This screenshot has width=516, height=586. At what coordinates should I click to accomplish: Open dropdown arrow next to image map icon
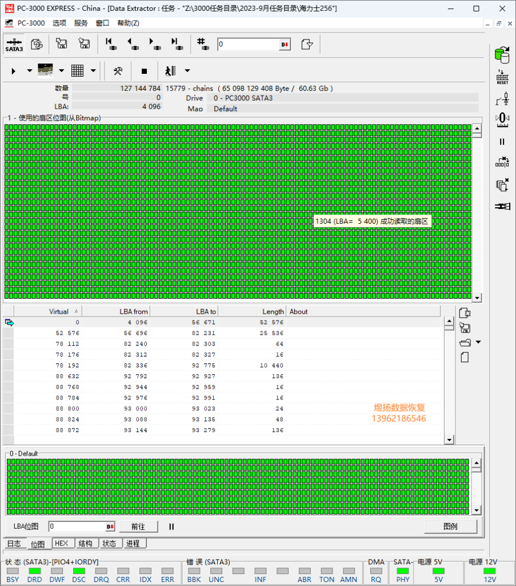pyautogui.click(x=62, y=70)
